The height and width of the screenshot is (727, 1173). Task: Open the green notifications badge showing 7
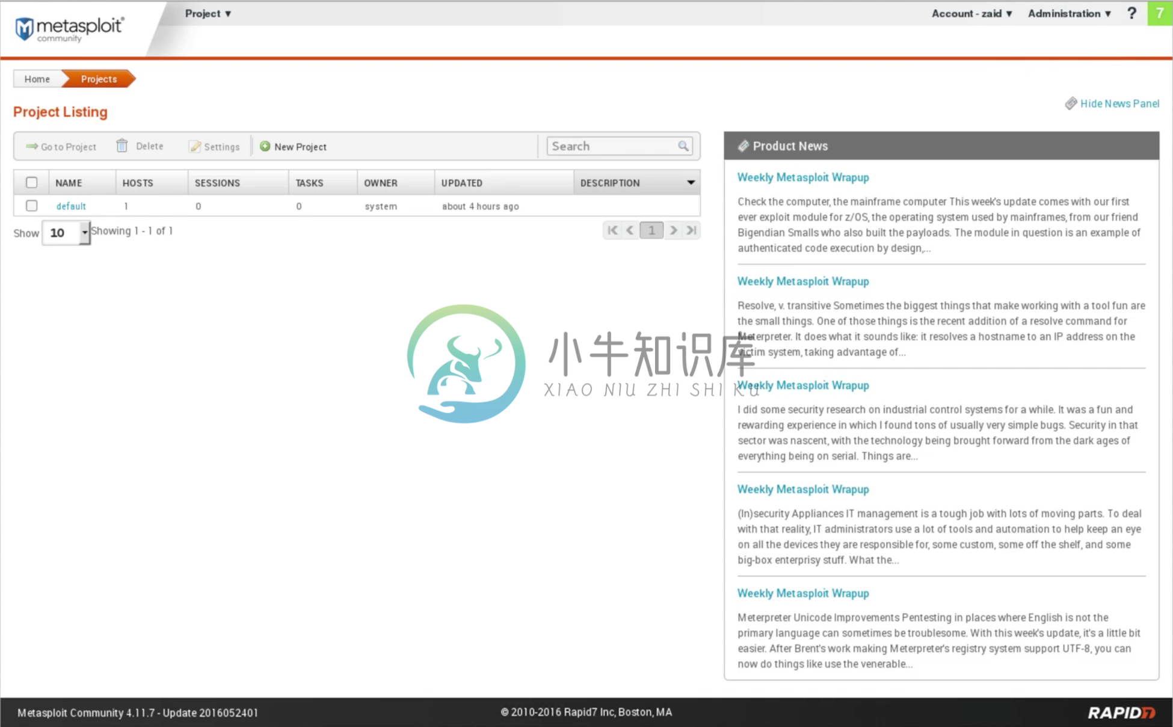pos(1160,13)
